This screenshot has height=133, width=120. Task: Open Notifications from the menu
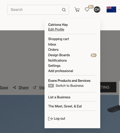point(57,60)
